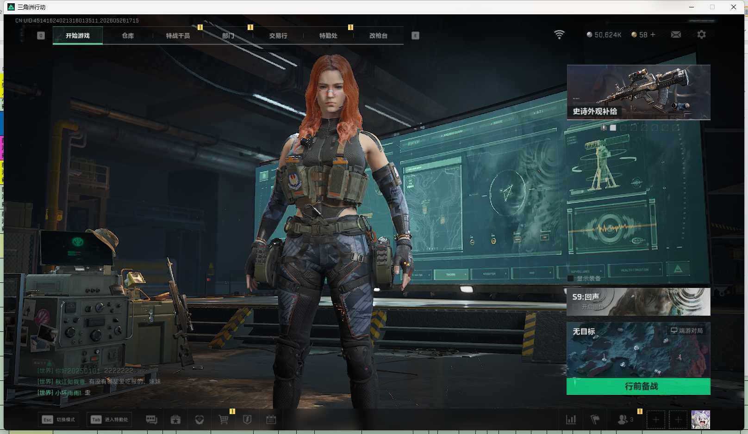Image resolution: width=748 pixels, height=434 pixels.
Task: Open the 史诗外观补给 weapon banner
Action: 639,92
